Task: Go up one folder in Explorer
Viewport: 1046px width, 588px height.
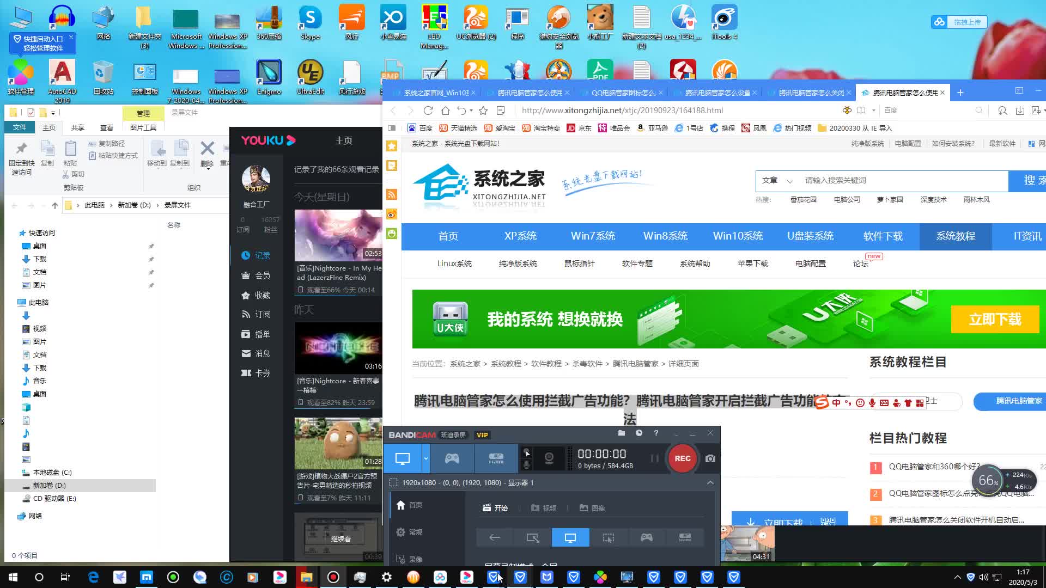Action: pos(55,205)
